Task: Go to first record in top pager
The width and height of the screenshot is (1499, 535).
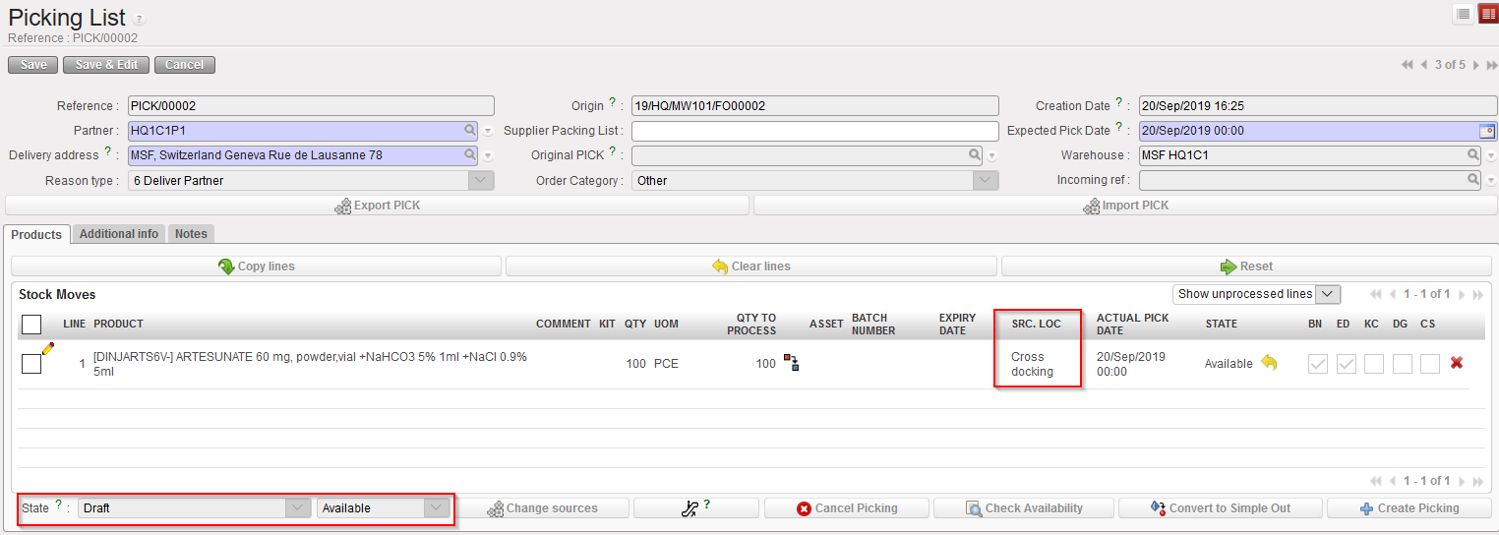Action: click(x=1408, y=65)
